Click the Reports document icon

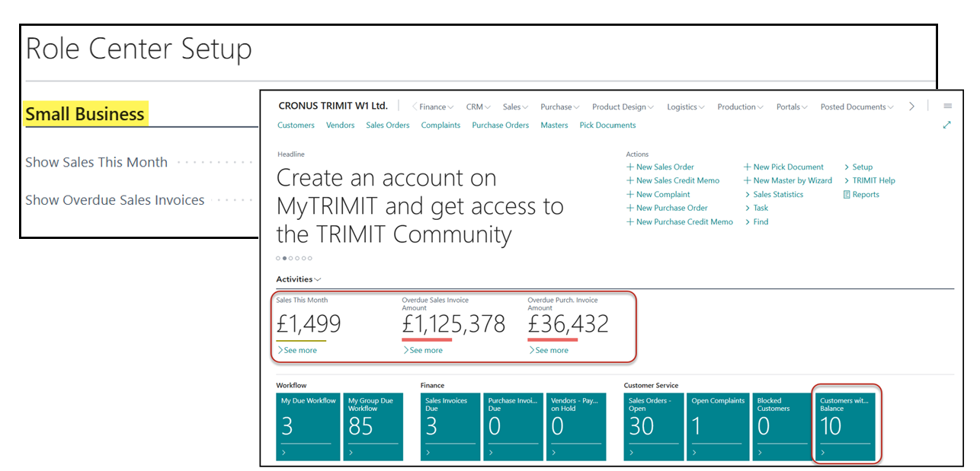pos(847,195)
